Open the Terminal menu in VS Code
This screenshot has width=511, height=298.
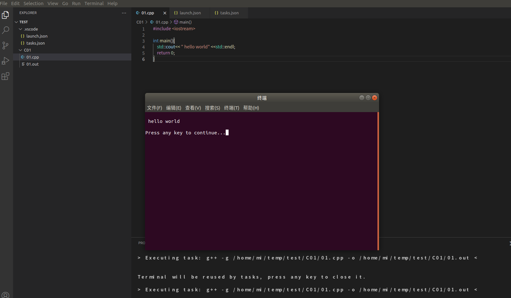coord(94,4)
